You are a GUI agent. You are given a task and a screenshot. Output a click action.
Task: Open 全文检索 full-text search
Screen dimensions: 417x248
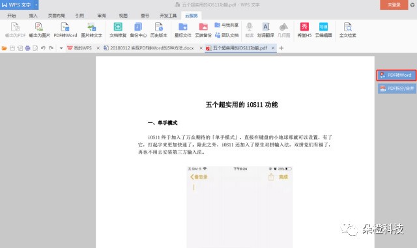[x=347, y=30]
